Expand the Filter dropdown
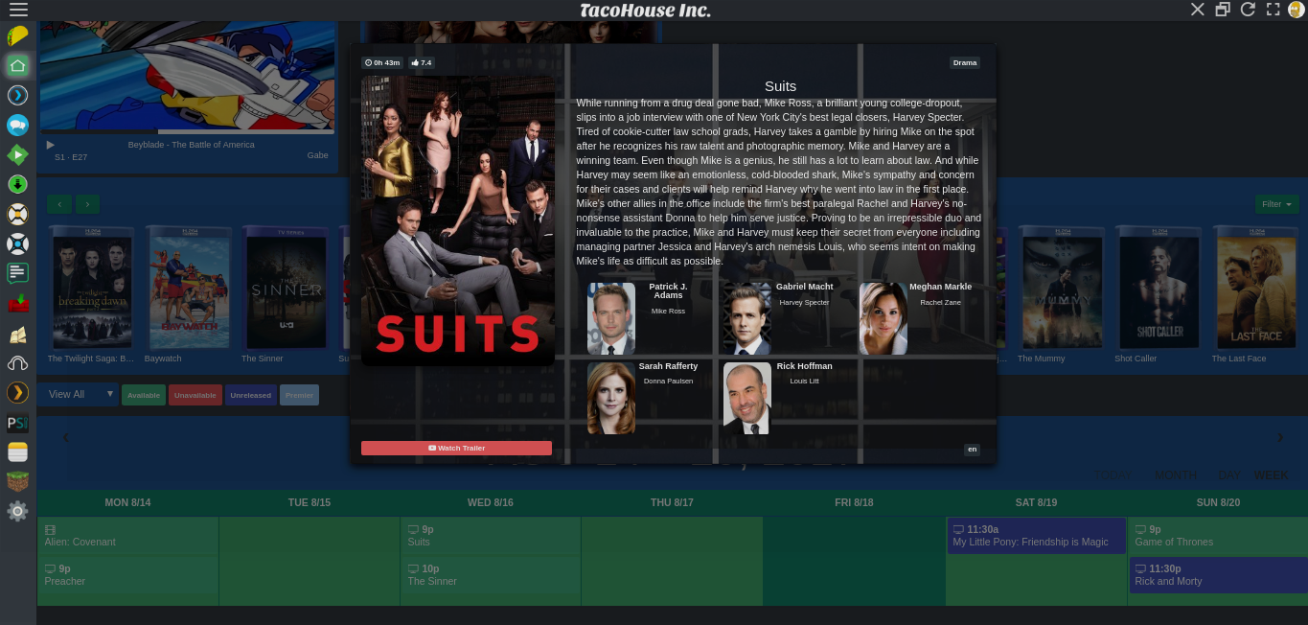Viewport: 1308px width, 625px height. pos(1277,204)
